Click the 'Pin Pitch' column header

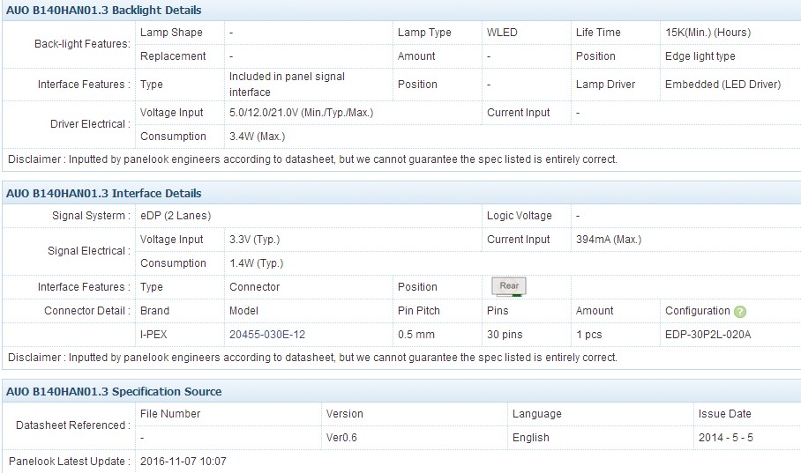point(419,311)
